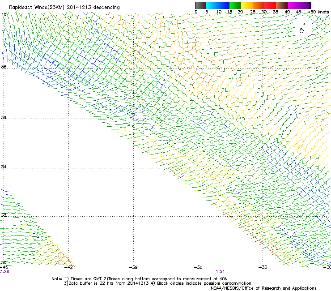The width and height of the screenshot is (331, 291).
Task: Click the 'Rapidsact Winds(25KM) 20141213 descending' title
Action: click(64, 8)
